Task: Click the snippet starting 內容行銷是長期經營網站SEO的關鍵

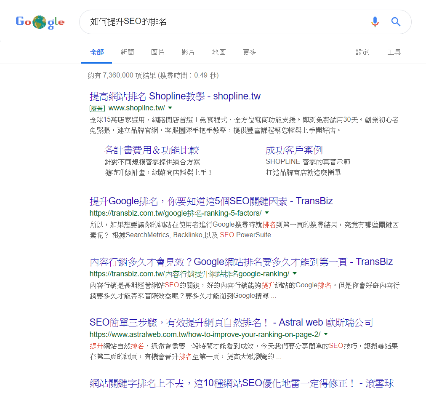Action: pos(245,291)
